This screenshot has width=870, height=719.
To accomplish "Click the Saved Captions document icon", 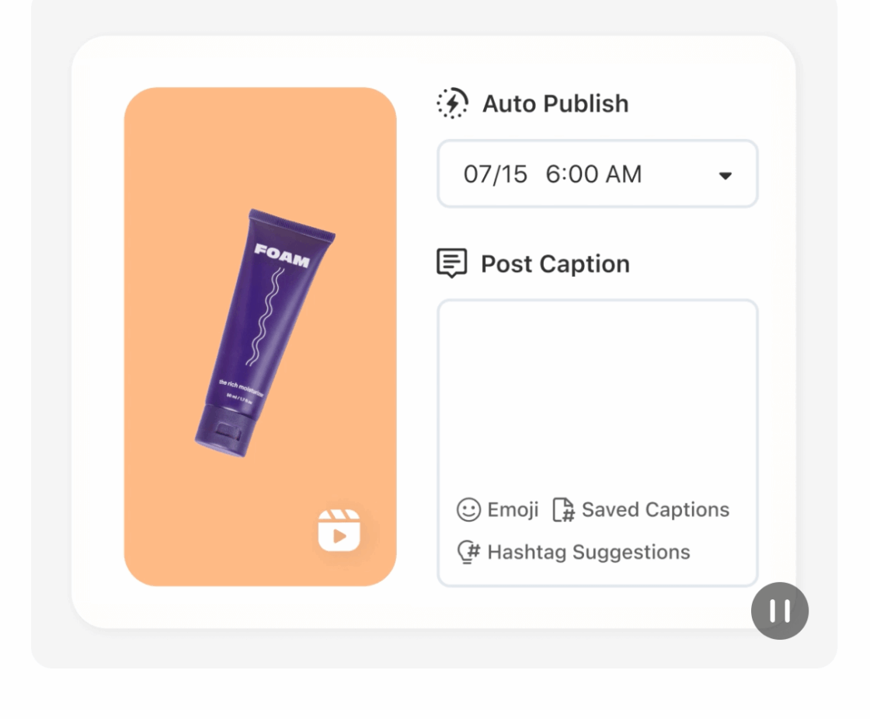I will pos(563,510).
